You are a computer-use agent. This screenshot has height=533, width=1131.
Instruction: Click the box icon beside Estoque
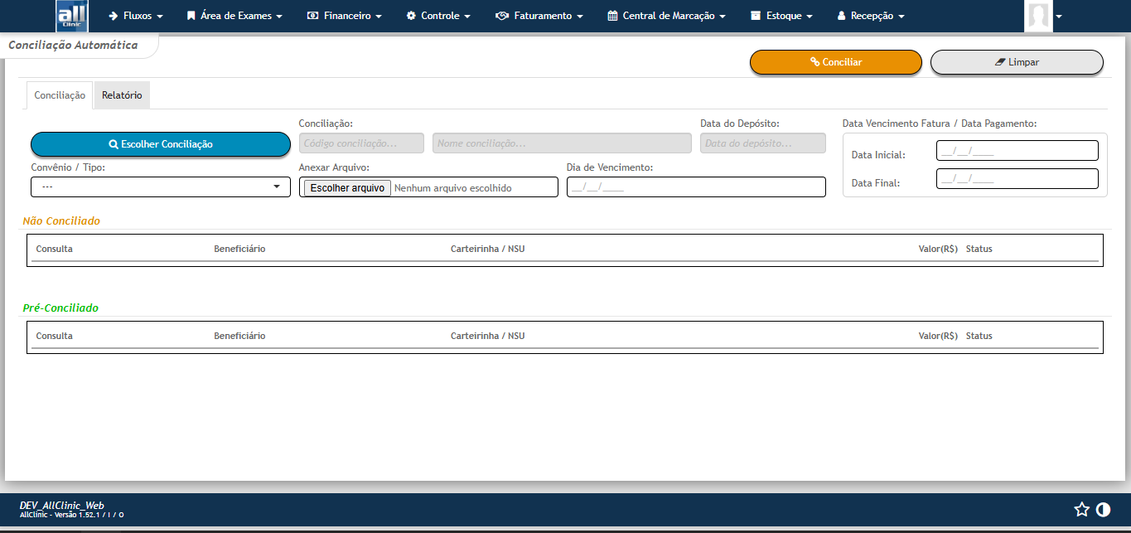tap(756, 15)
